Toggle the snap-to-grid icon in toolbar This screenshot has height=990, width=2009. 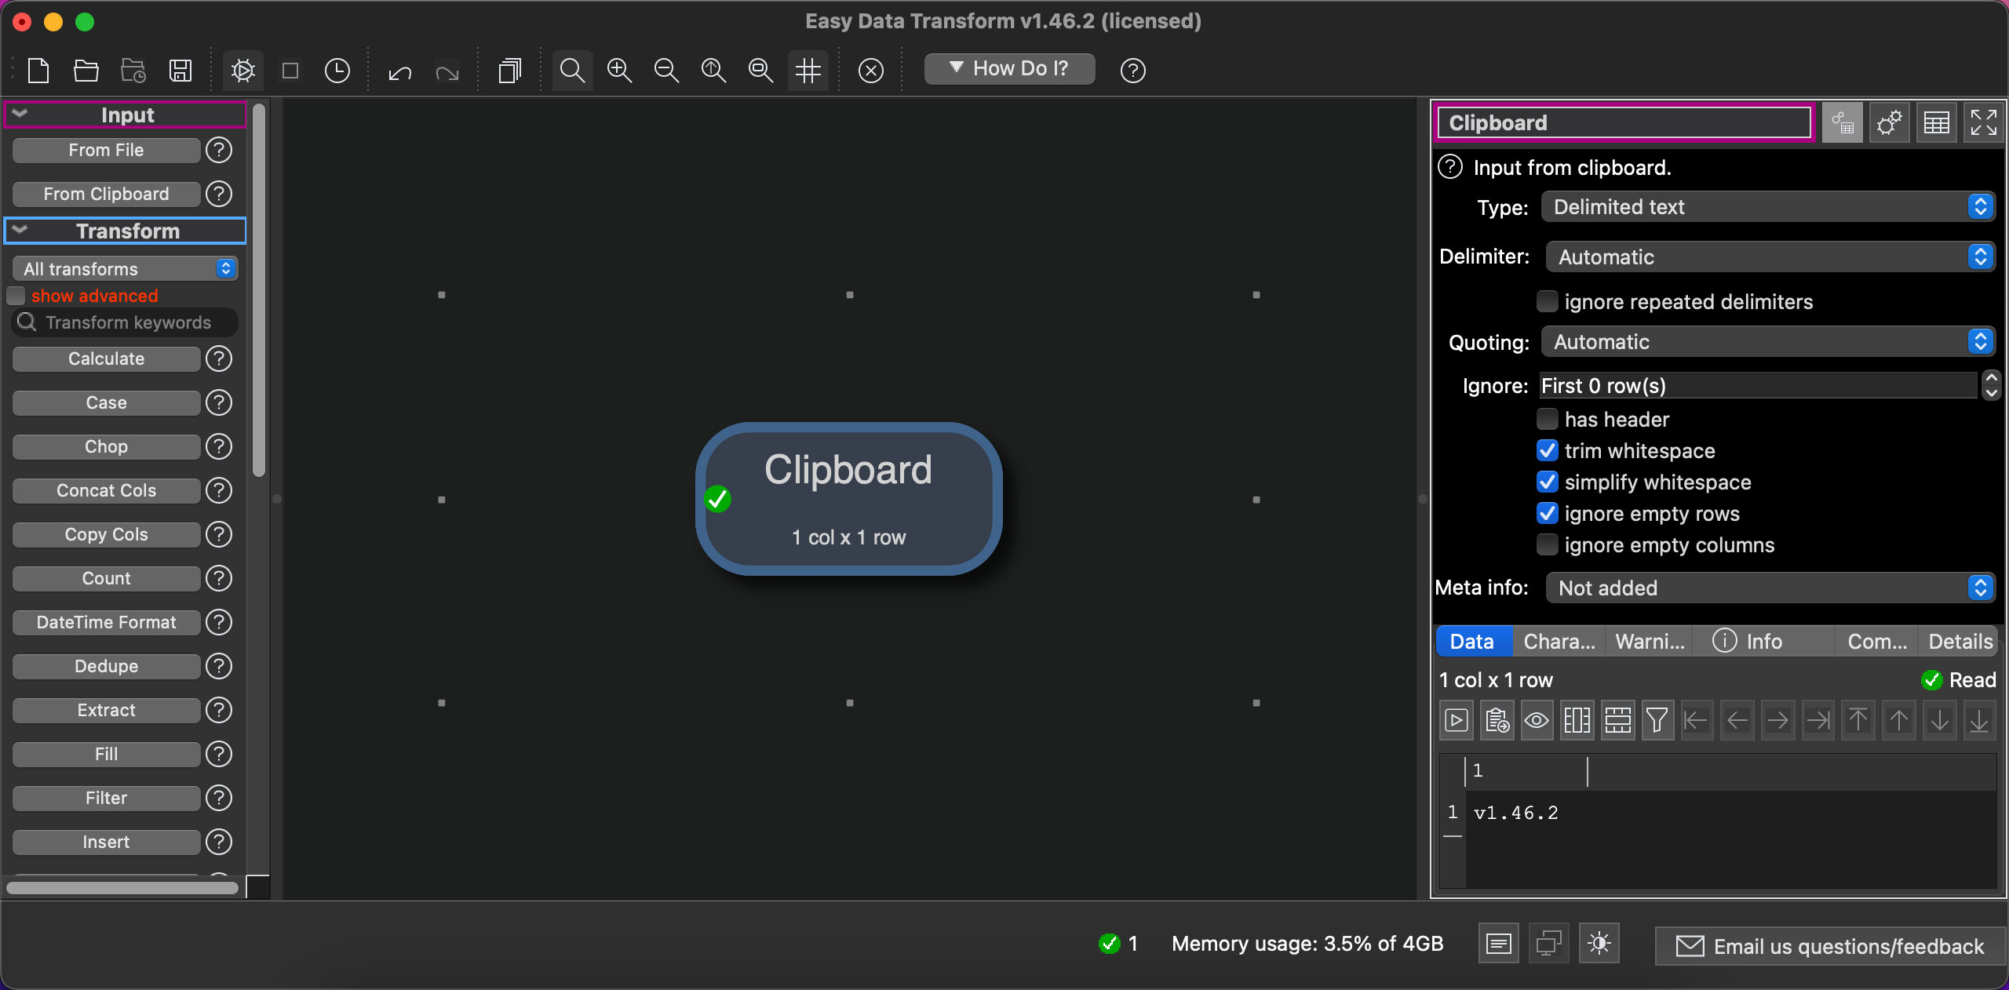coord(808,71)
